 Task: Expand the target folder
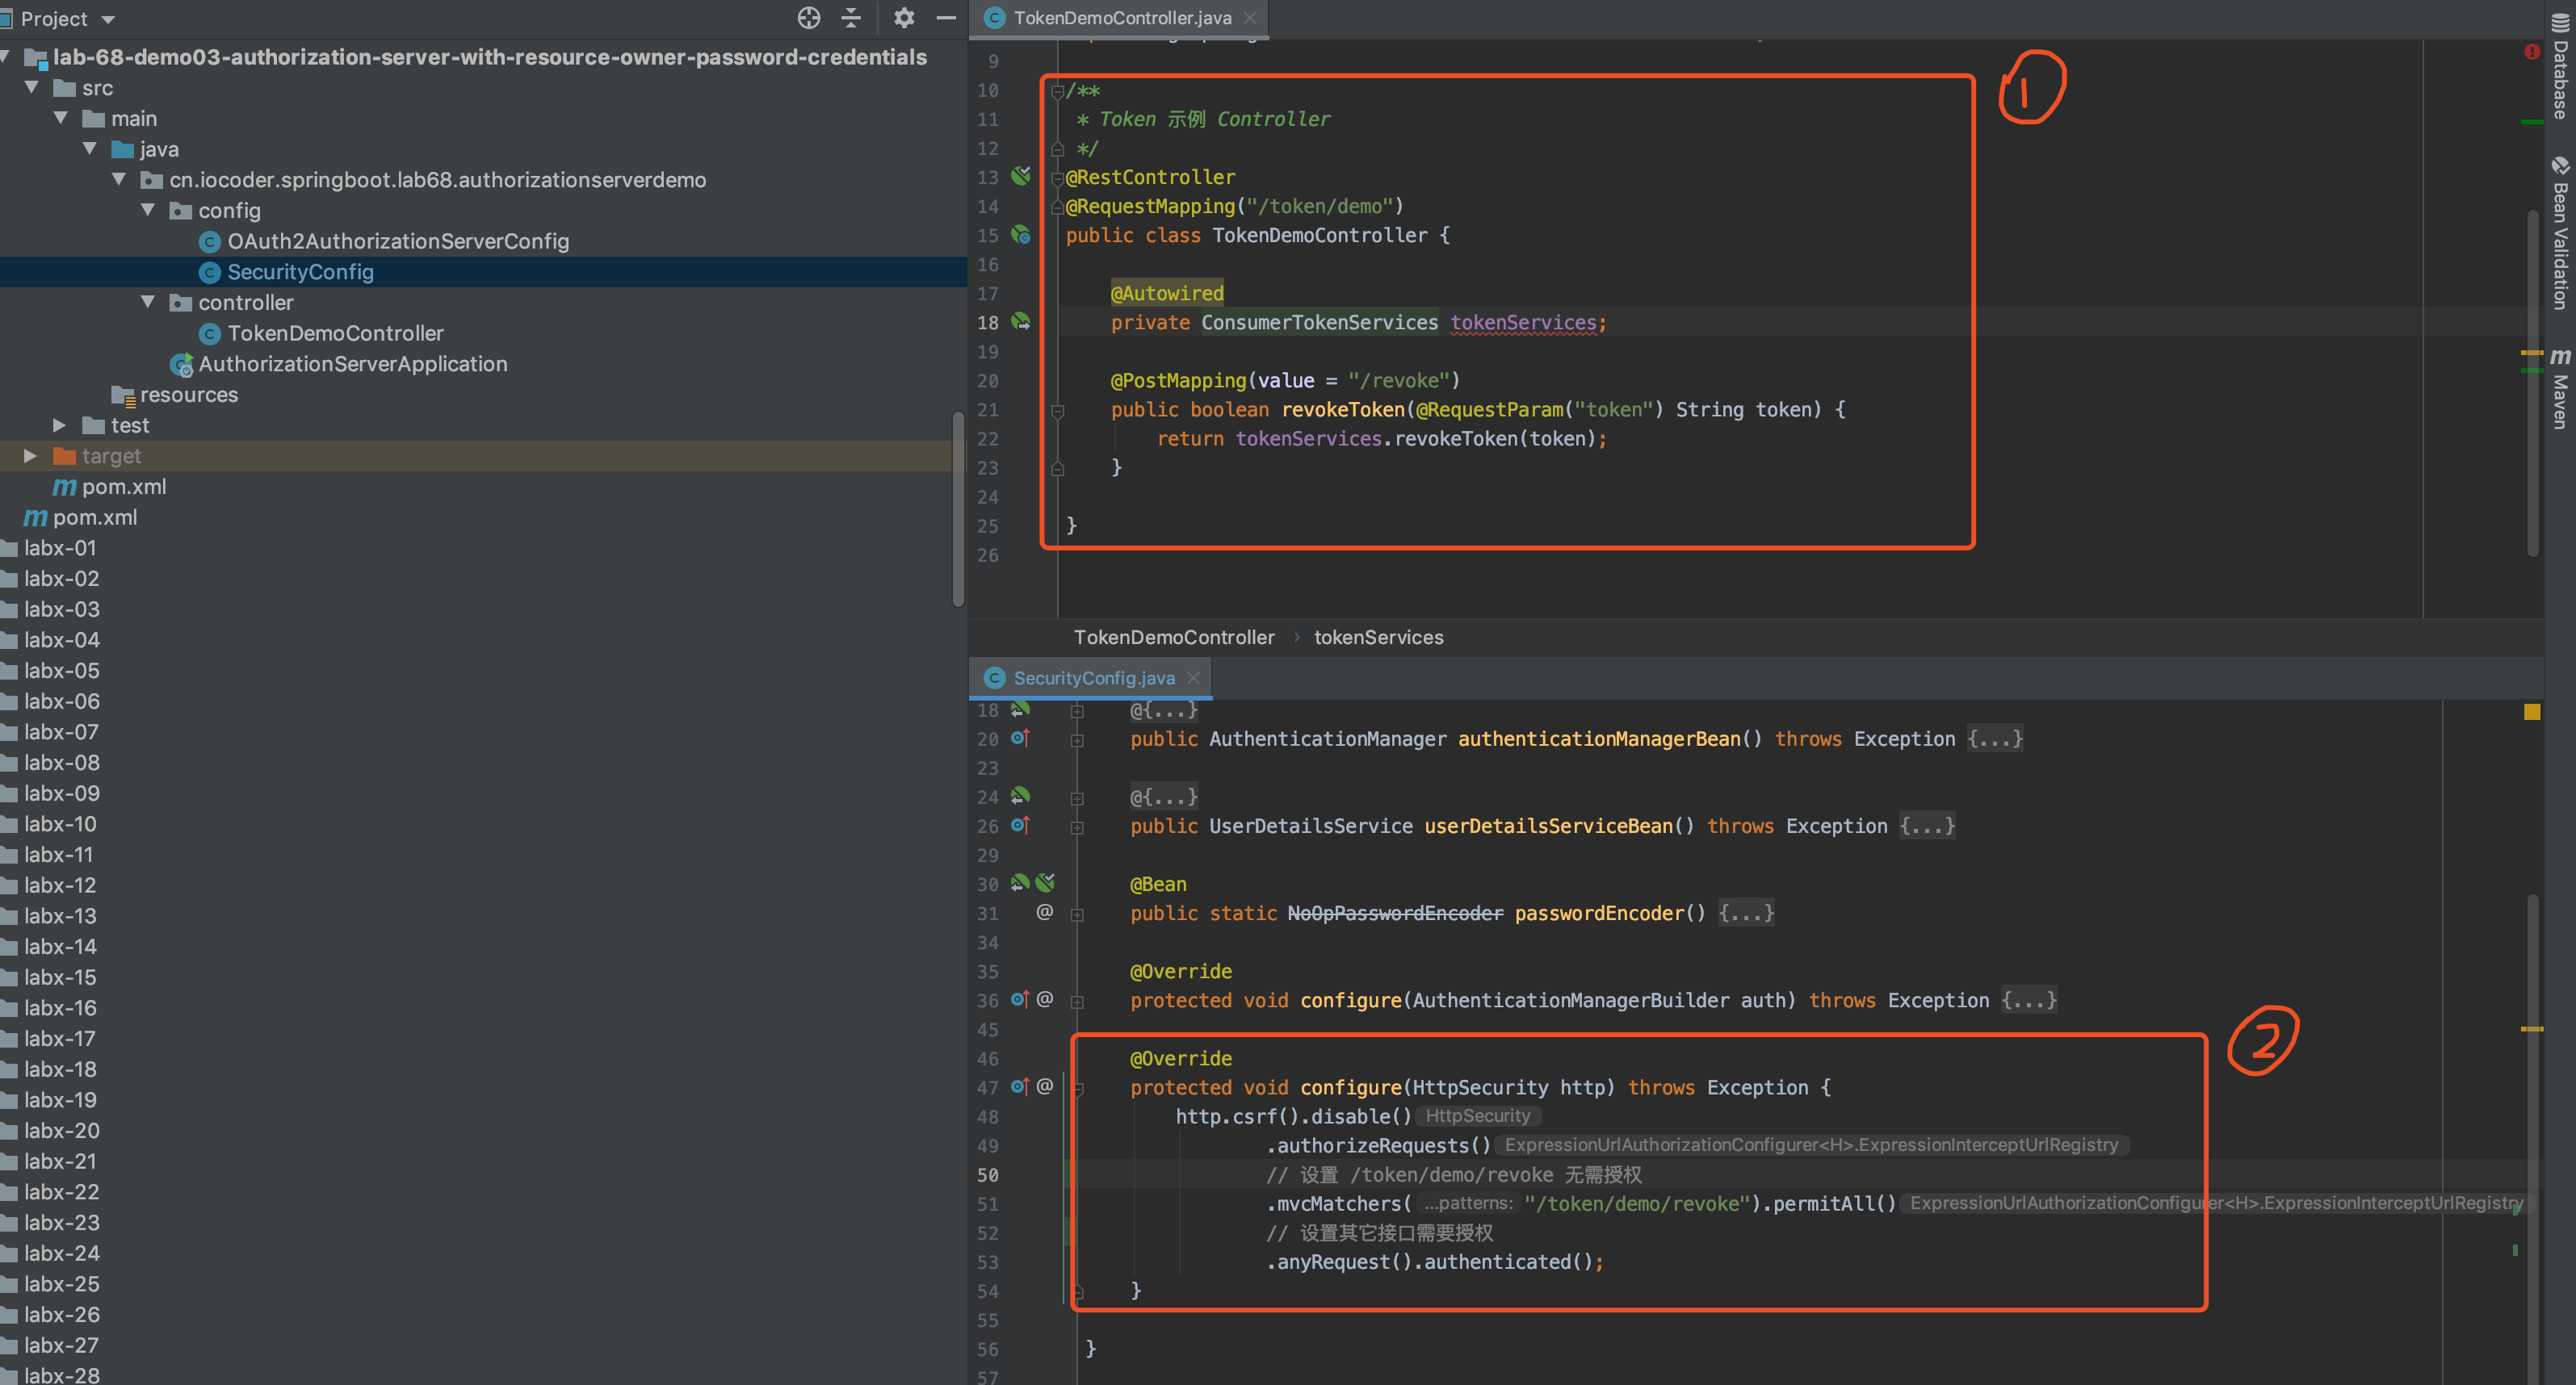click(30, 456)
